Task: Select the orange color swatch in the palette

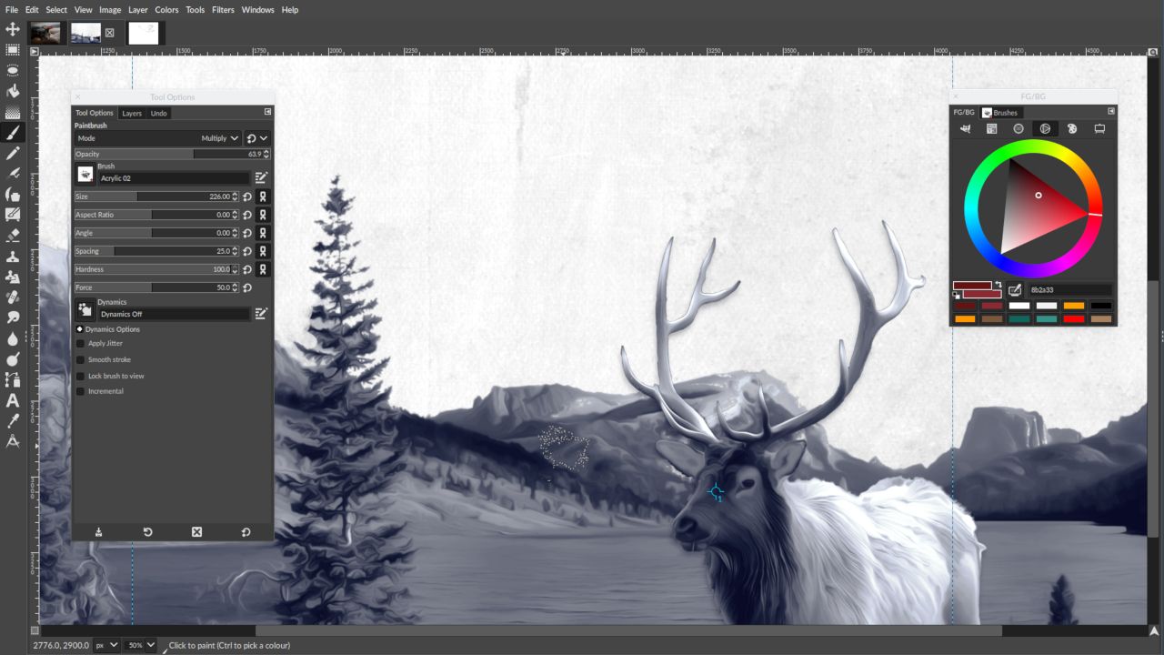Action: [x=1075, y=306]
